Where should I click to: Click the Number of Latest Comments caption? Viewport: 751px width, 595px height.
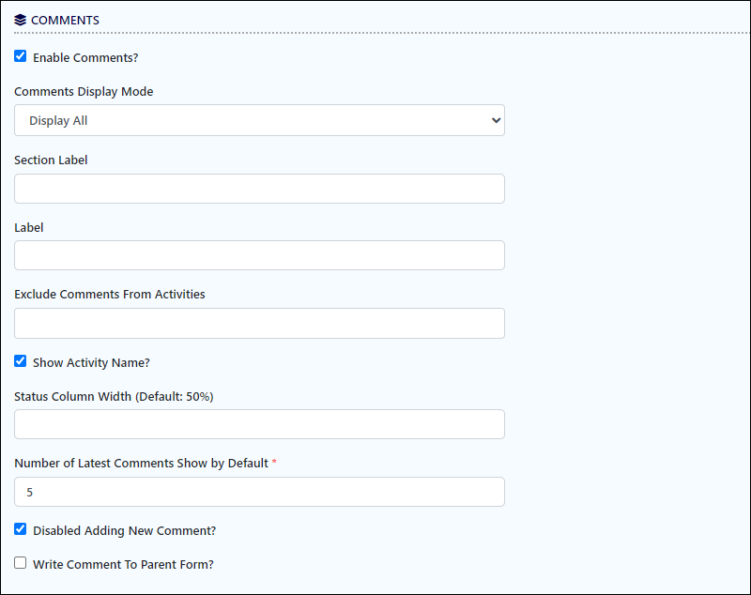142,463
